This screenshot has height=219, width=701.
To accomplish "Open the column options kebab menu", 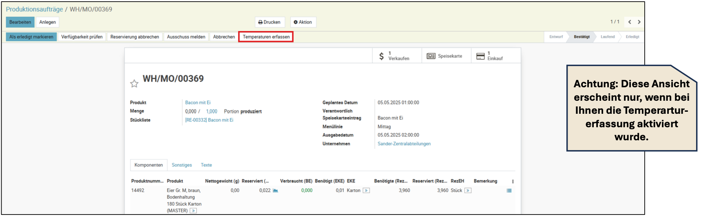I will (513, 181).
